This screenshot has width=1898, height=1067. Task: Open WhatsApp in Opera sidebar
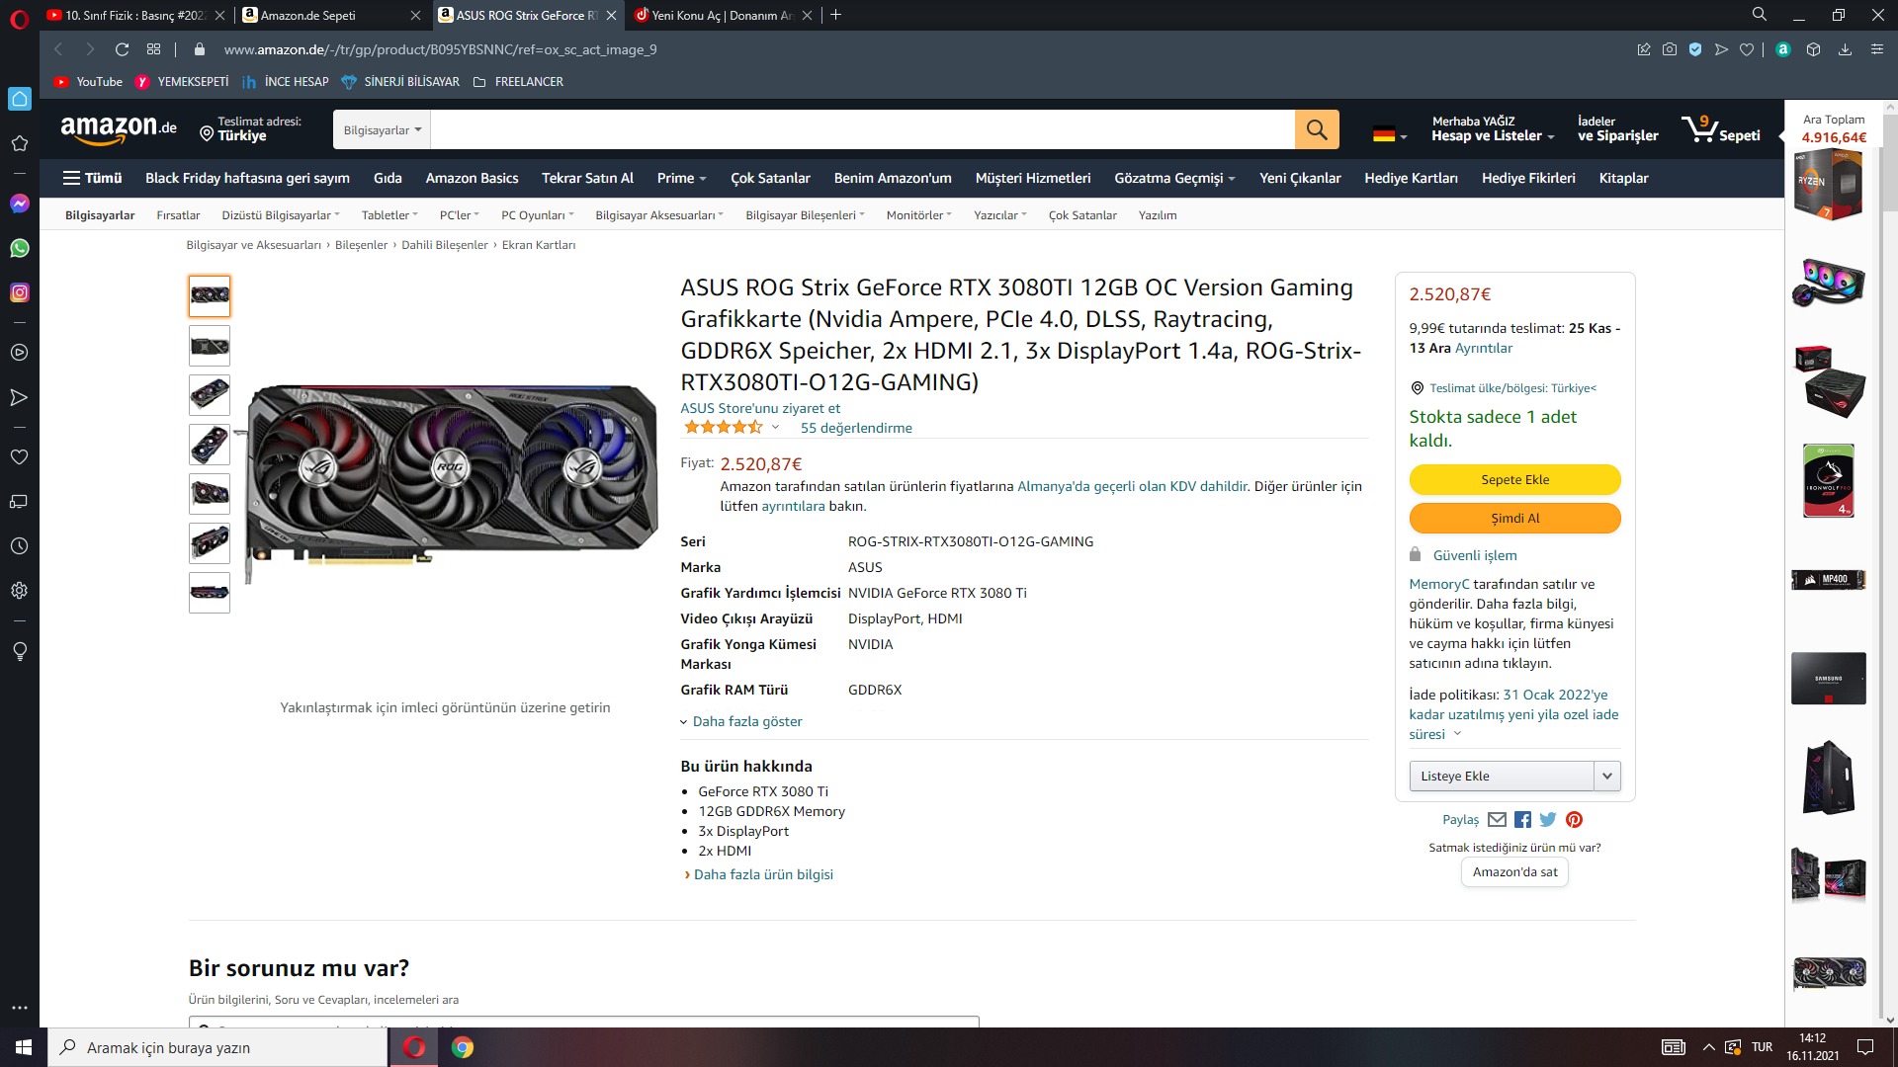click(x=19, y=248)
